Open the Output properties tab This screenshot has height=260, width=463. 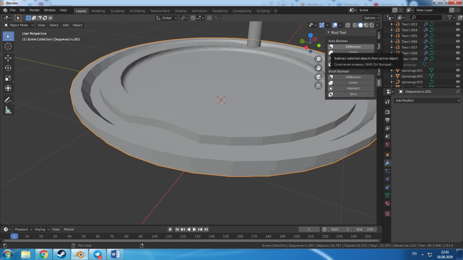[x=387, y=120]
